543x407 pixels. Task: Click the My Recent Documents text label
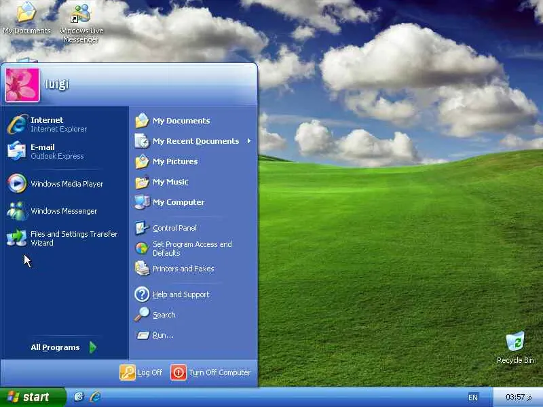coord(195,141)
